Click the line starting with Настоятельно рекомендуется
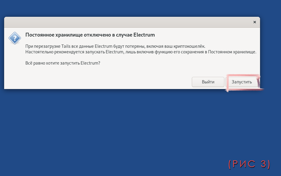The image size is (281, 176). click(141, 52)
